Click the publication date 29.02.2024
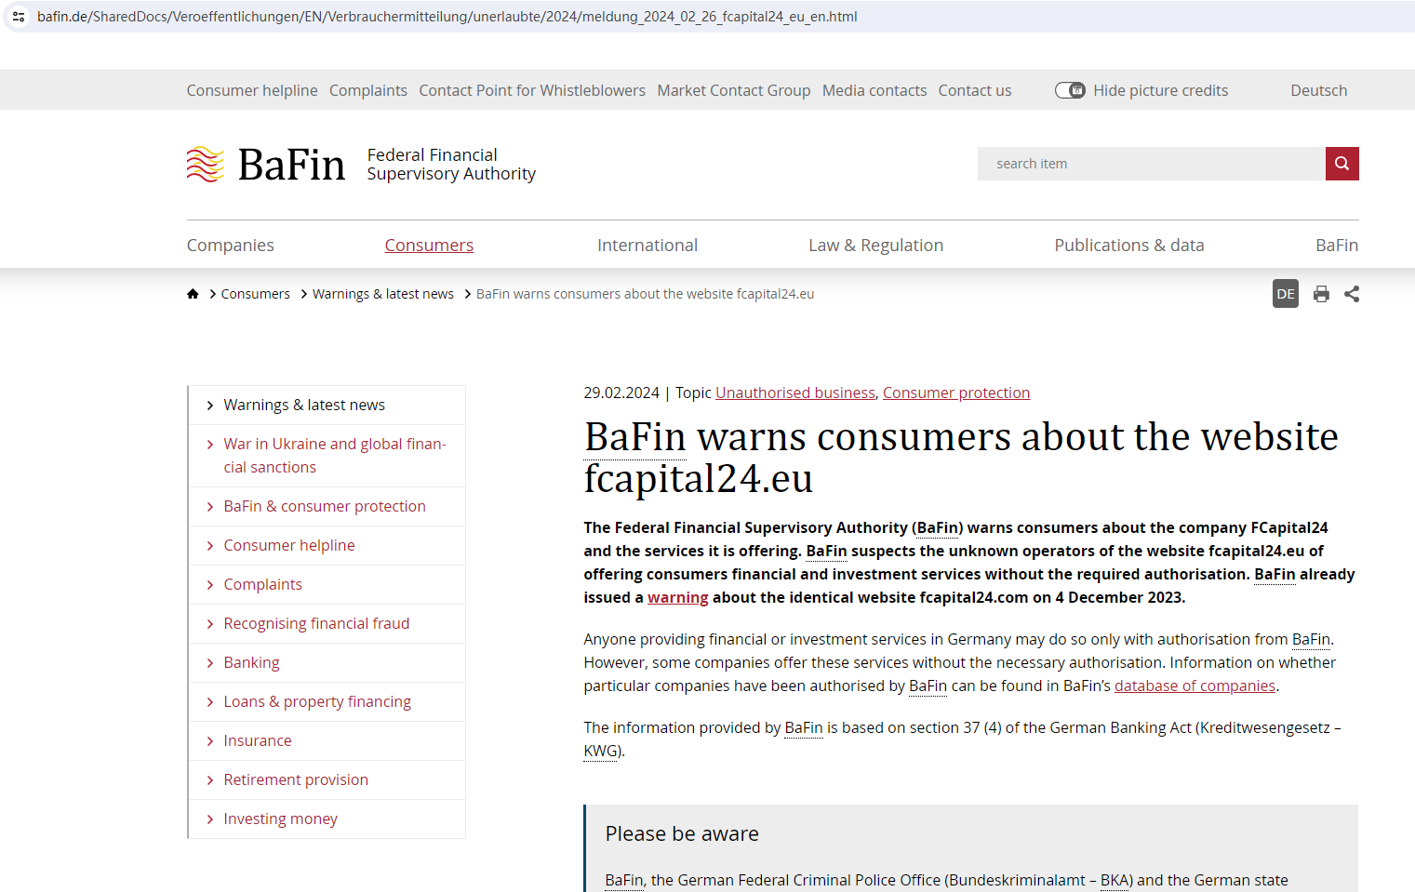The width and height of the screenshot is (1415, 892). (621, 393)
